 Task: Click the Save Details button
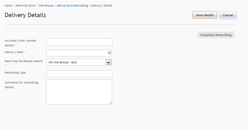click(x=205, y=15)
